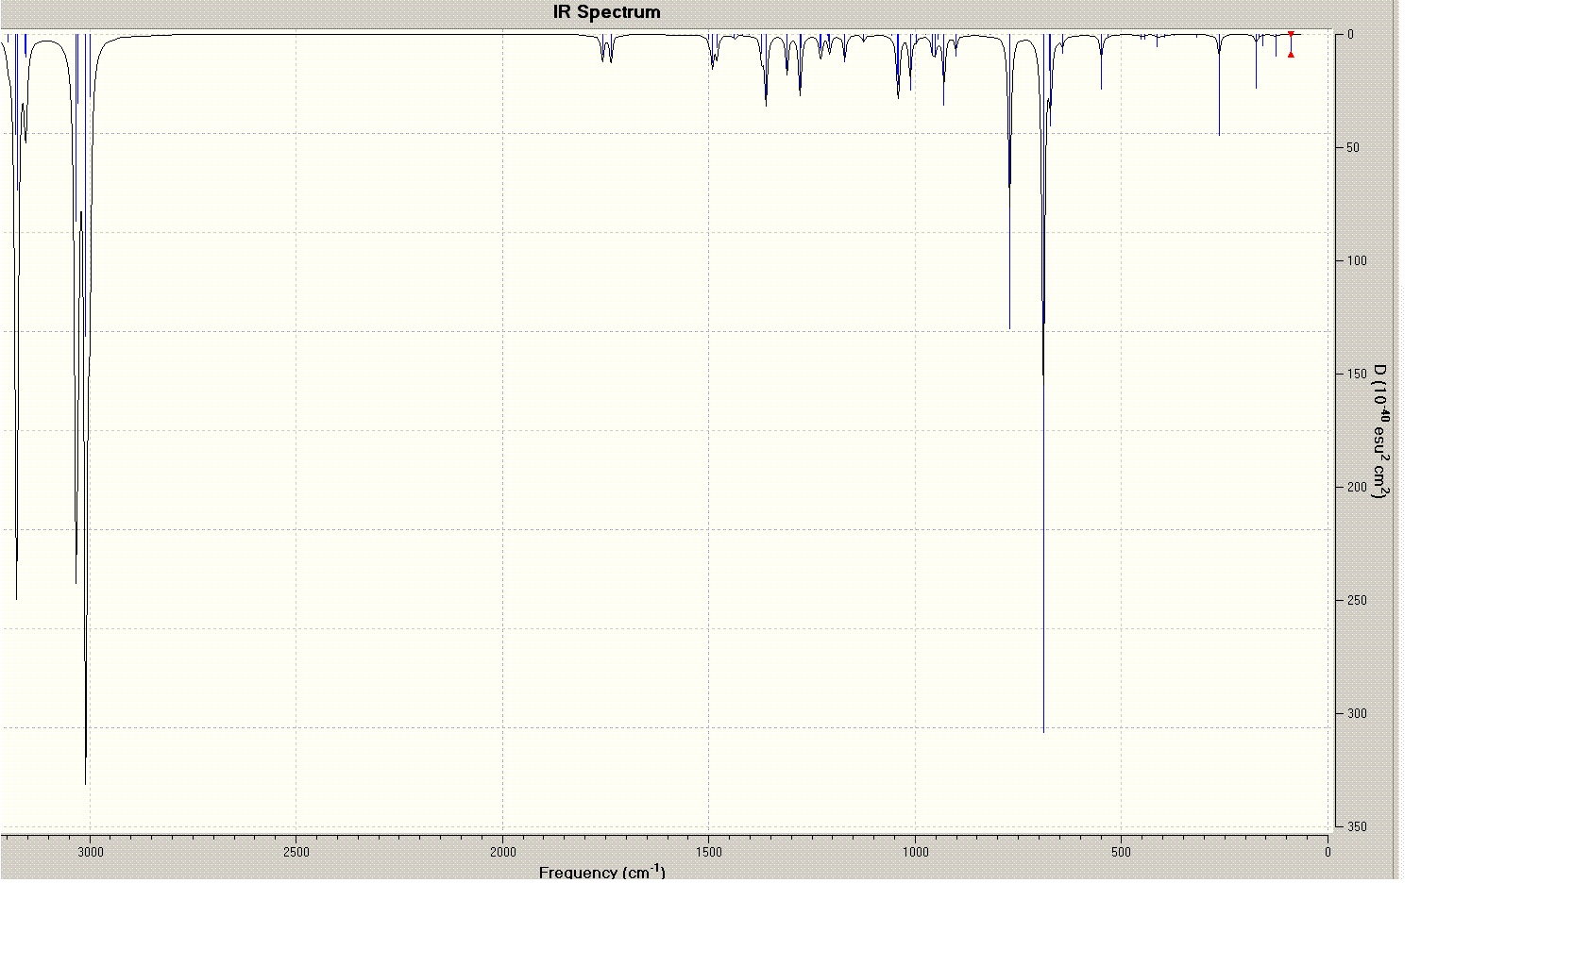Pick the 300 tick on the D axis
The width and height of the screenshot is (1590, 966).
click(1357, 713)
